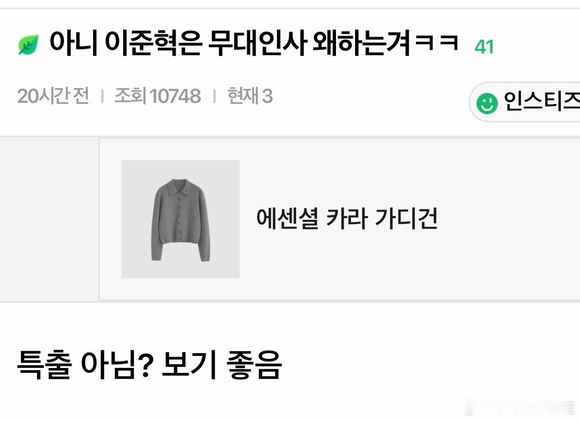This screenshot has height=421, width=580.
Task: Open the gray cardigan product thumbnail
Action: 181,219
